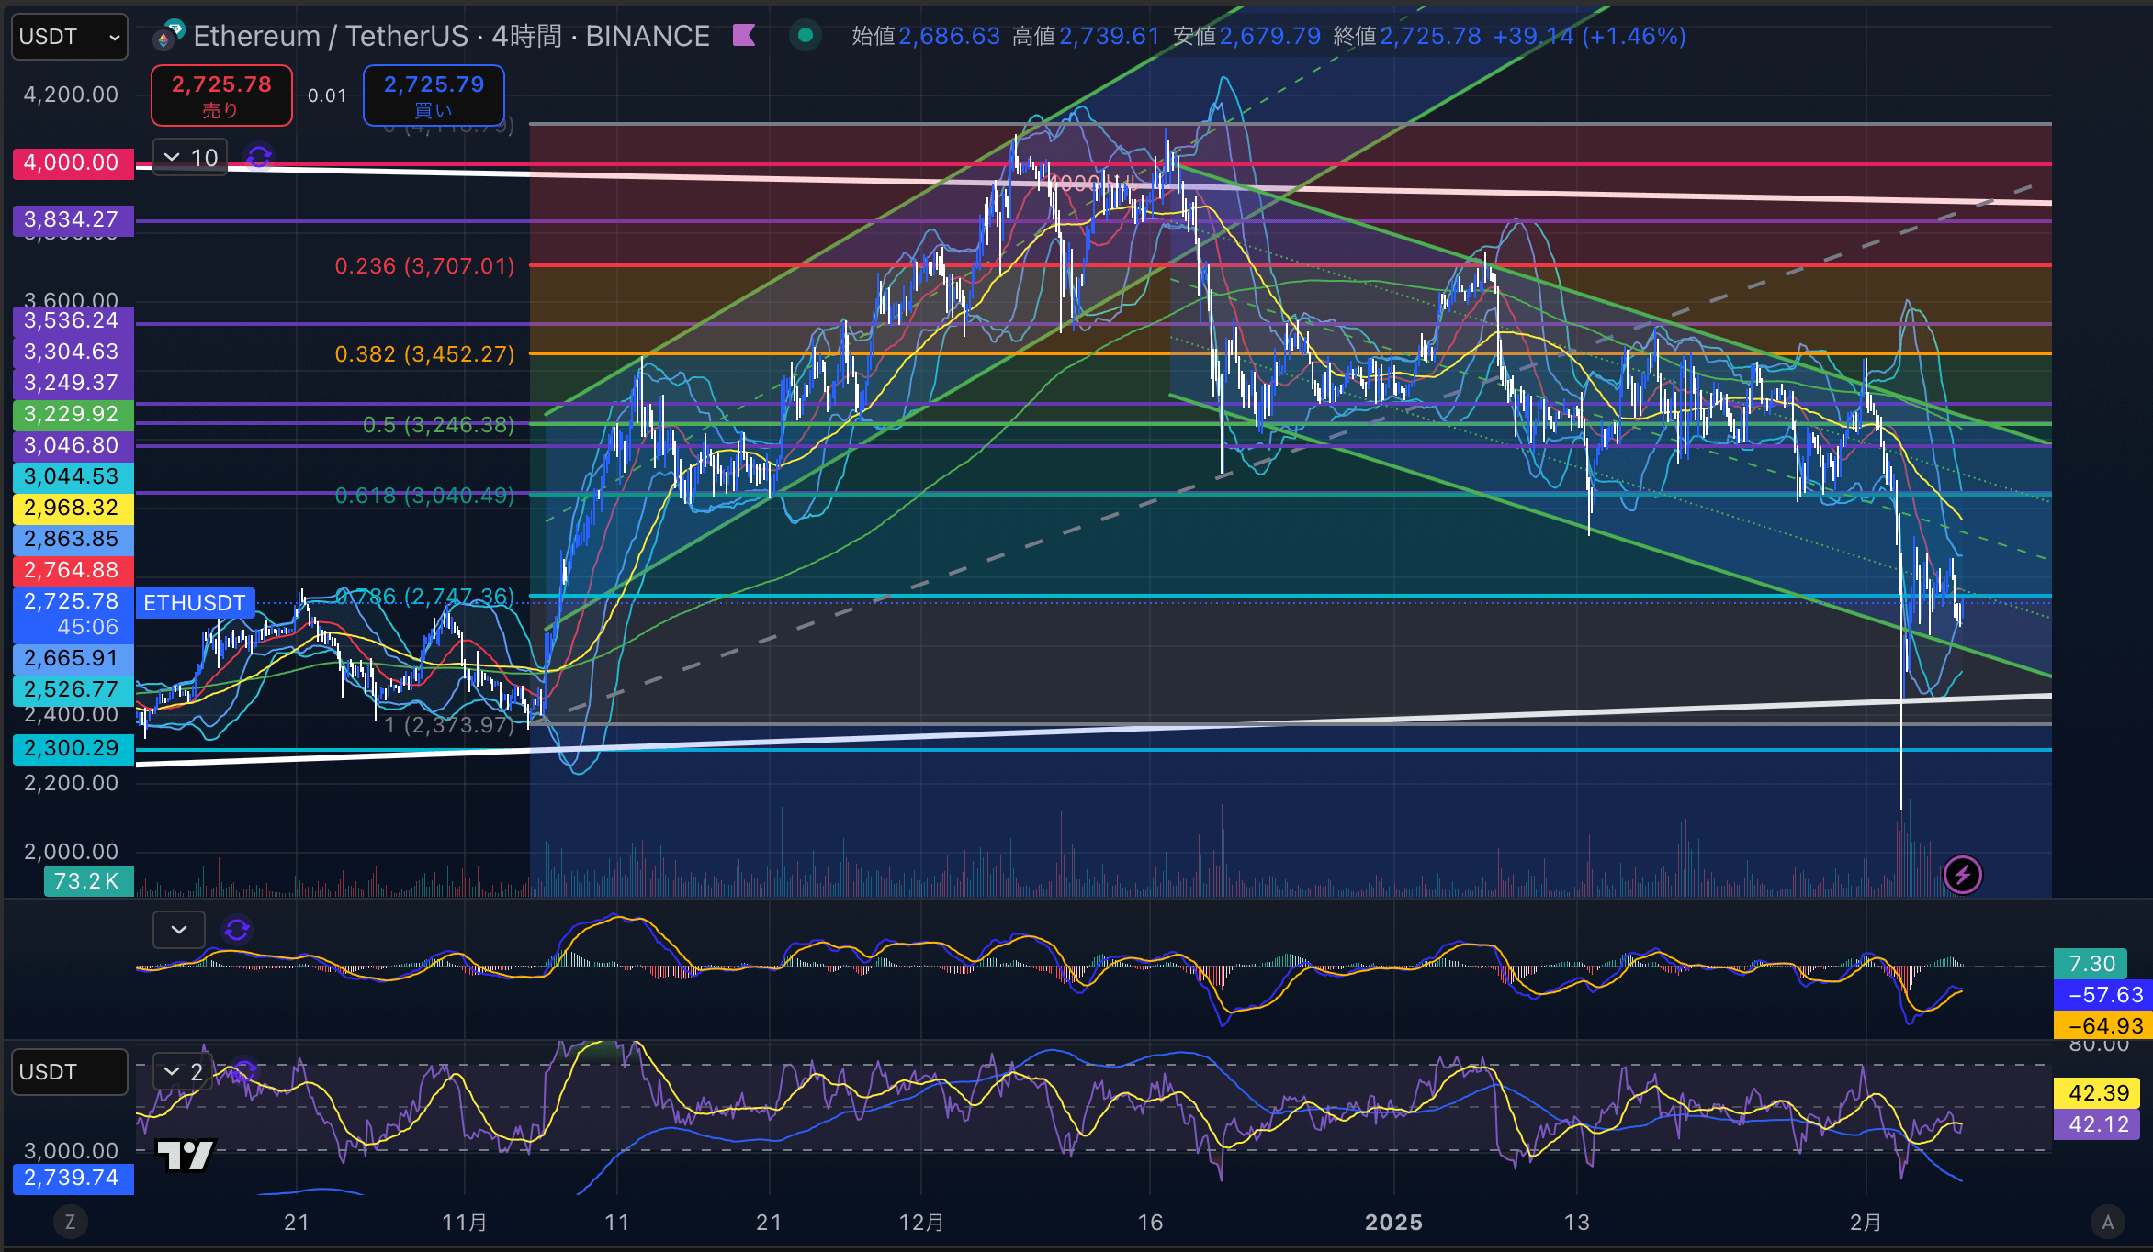Click the TradingView logo
This screenshot has width=2153, height=1252.
click(186, 1156)
